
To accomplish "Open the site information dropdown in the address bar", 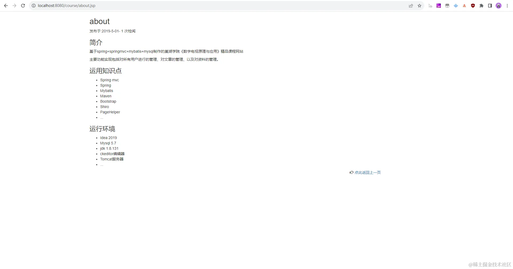I will click(x=34, y=5).
